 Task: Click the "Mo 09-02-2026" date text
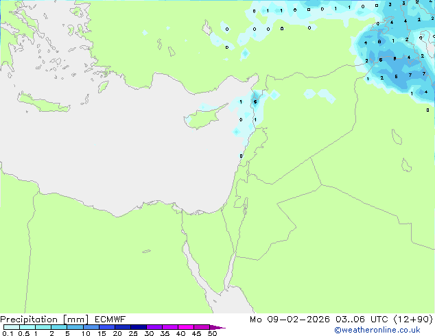[290, 320]
